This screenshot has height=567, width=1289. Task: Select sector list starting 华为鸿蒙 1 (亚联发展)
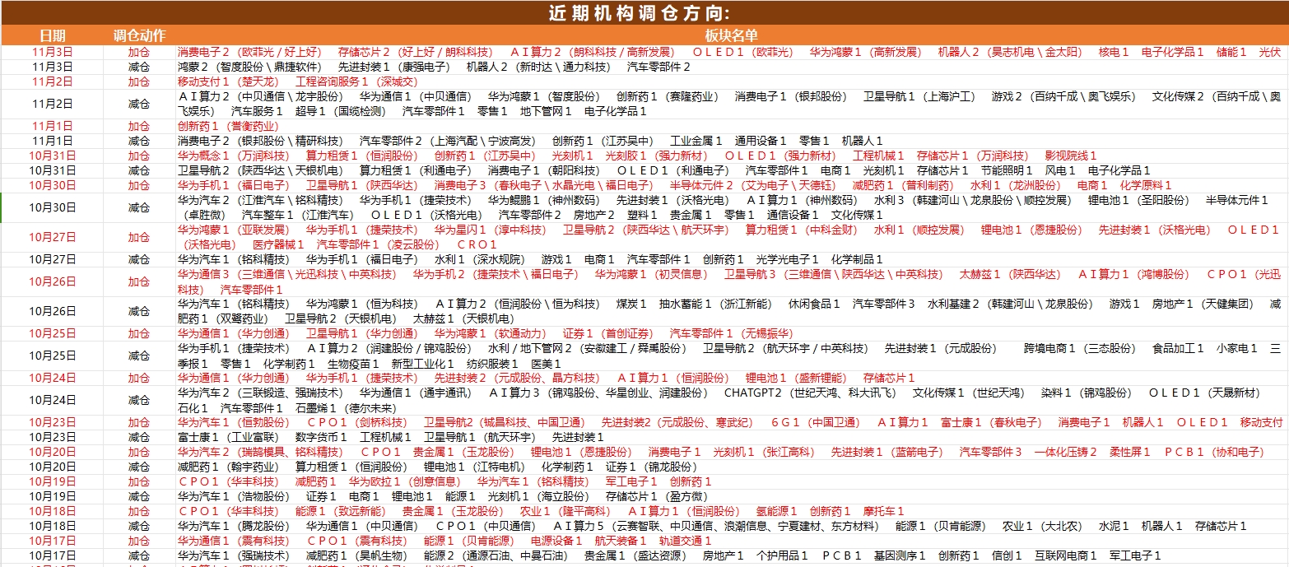[728, 237]
